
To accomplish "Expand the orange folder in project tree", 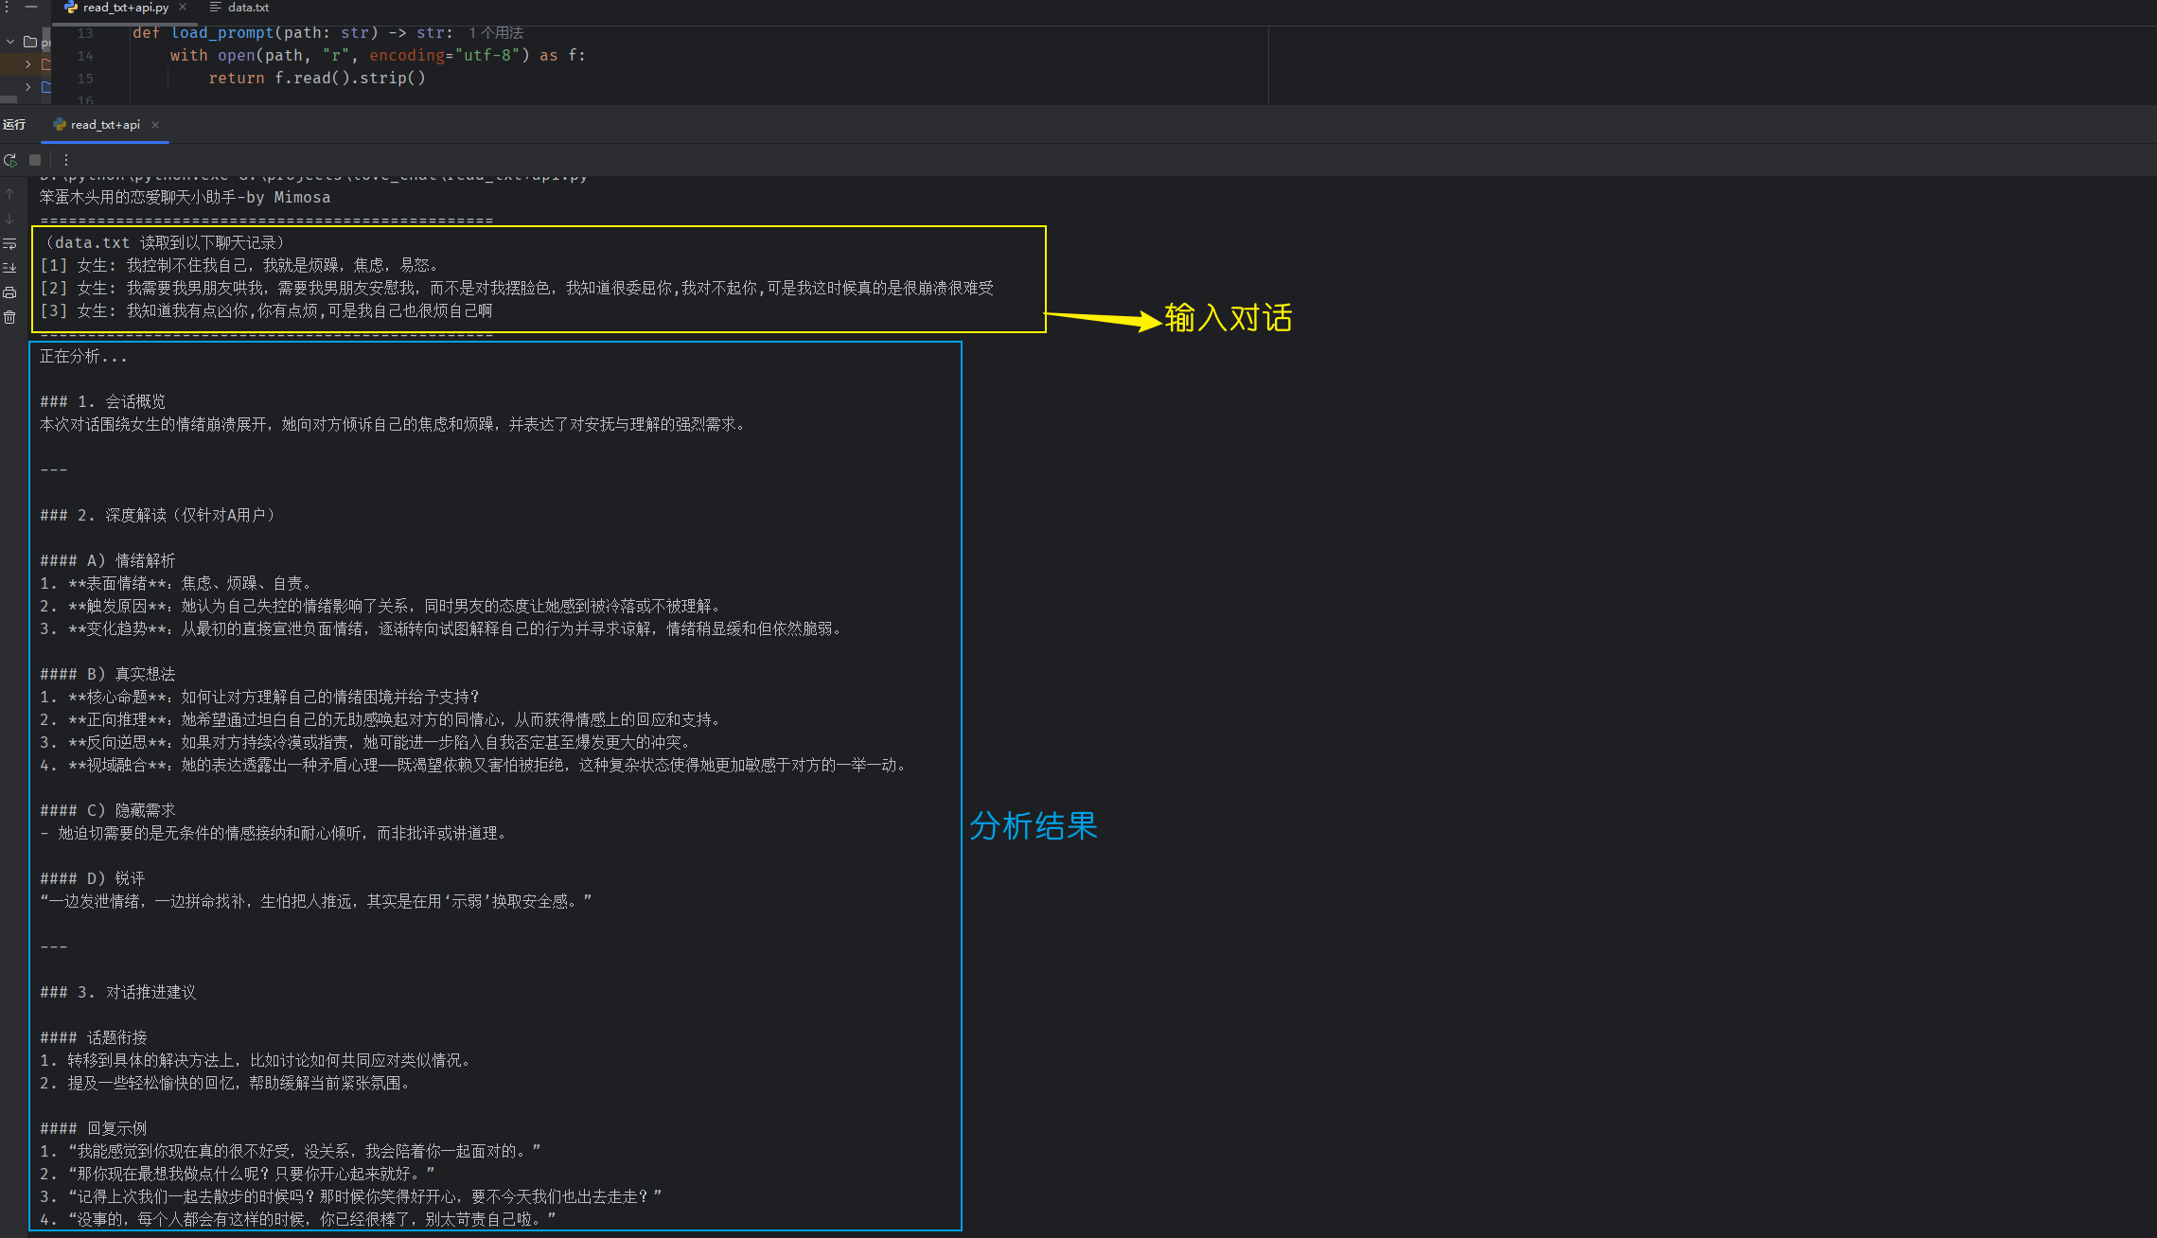I will (28, 64).
